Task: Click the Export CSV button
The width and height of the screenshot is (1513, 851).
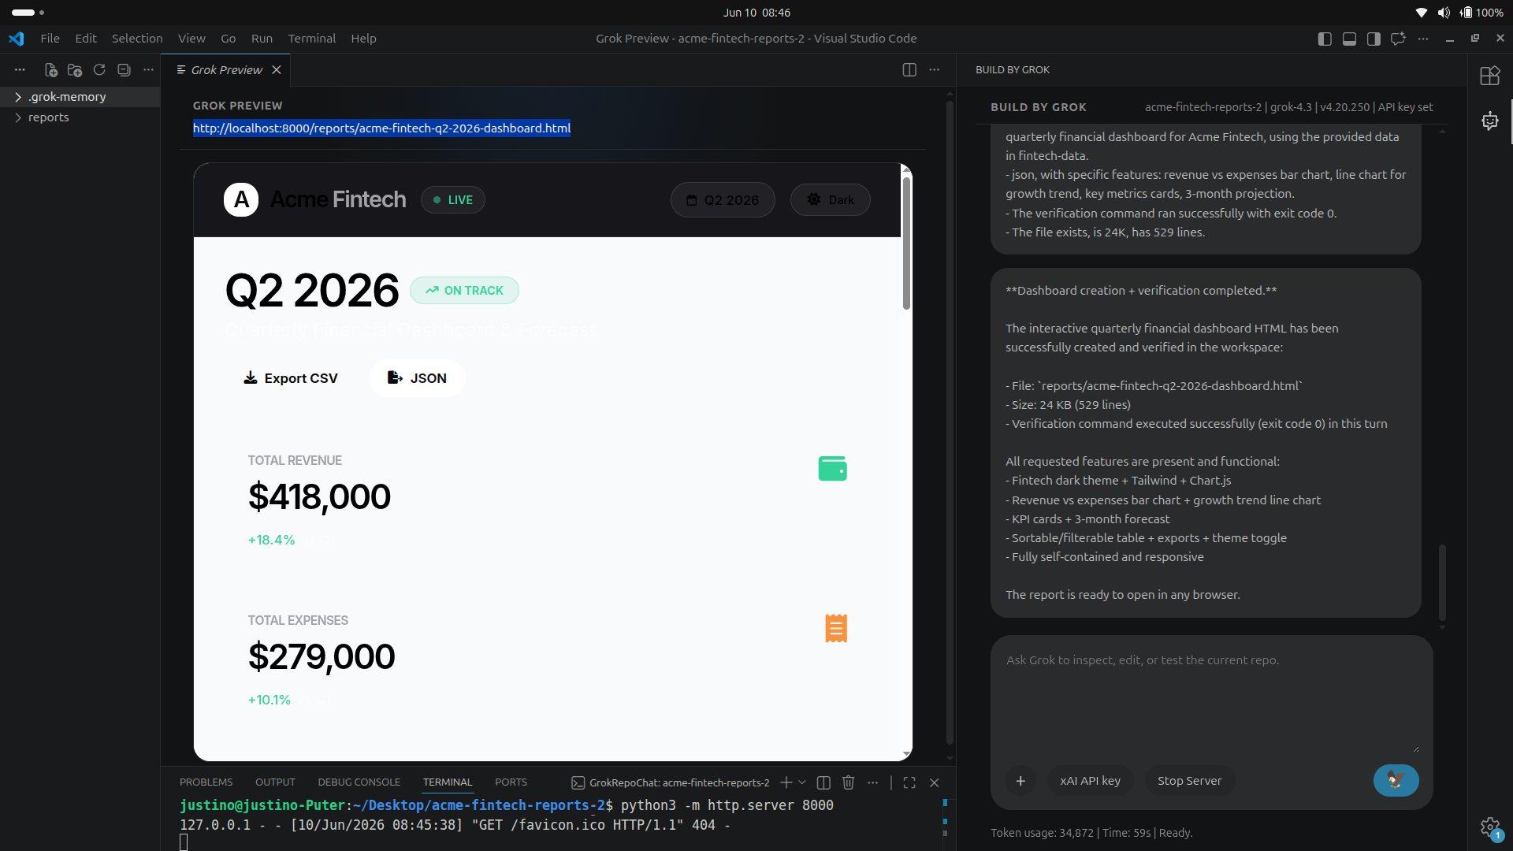Action: coord(290,378)
